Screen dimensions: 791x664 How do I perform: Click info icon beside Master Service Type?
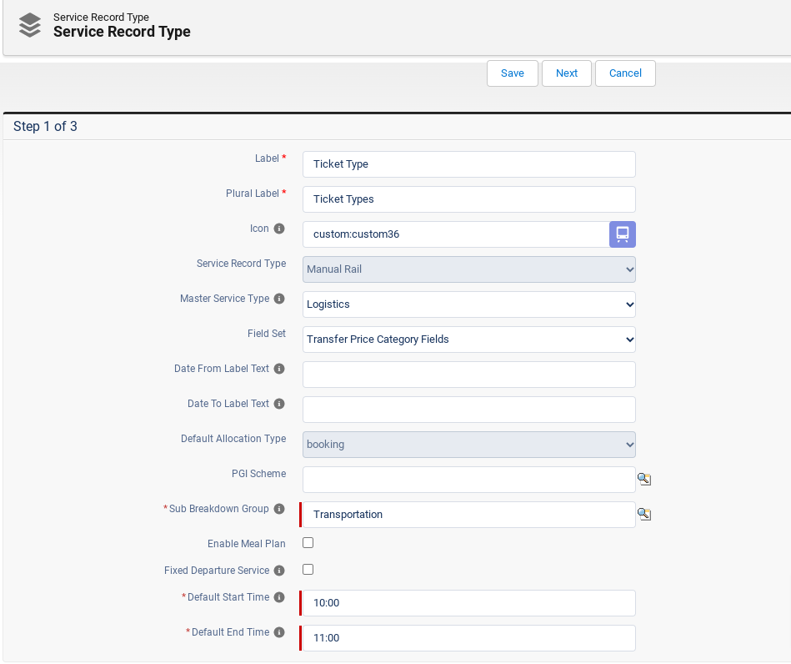tap(279, 299)
